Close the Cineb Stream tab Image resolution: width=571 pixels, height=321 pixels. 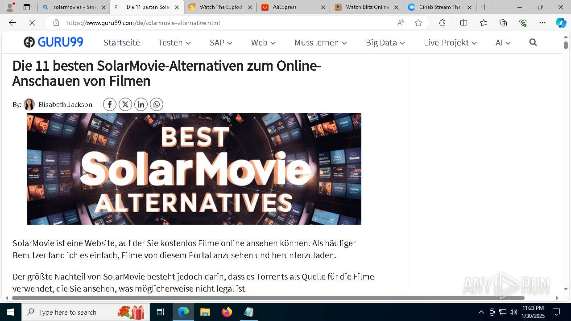click(x=469, y=7)
